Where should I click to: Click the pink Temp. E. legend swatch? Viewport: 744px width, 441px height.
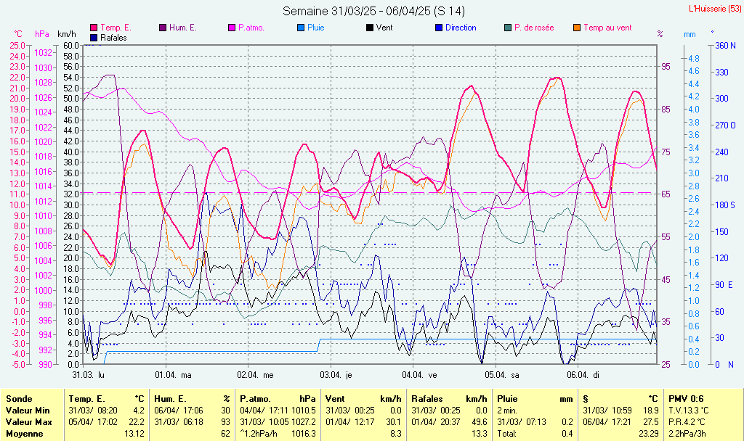(94, 28)
